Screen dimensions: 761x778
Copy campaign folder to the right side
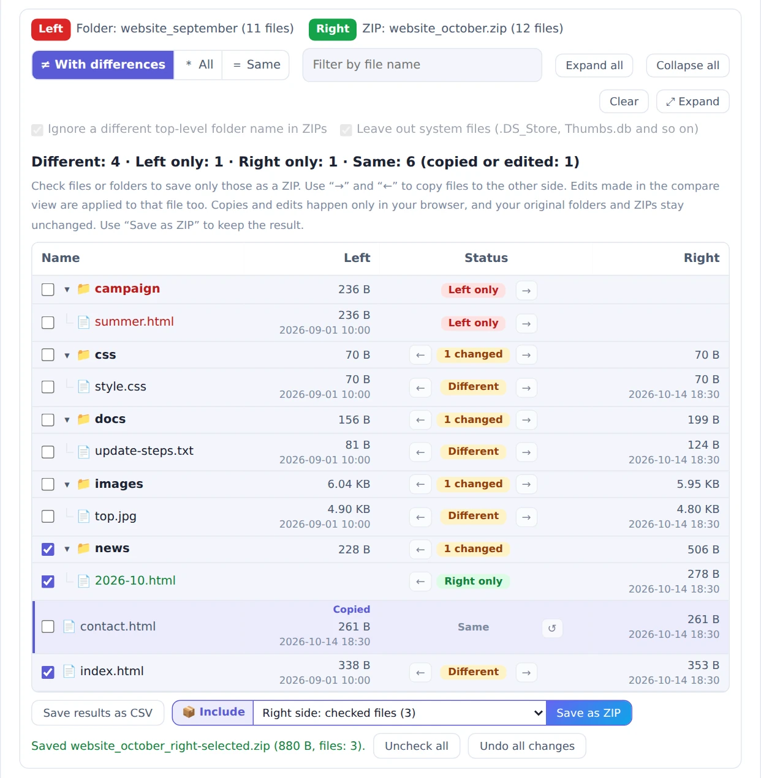point(526,290)
